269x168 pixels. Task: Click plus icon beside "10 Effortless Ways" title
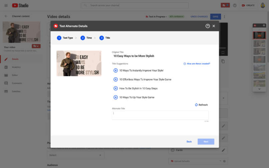click(115, 80)
